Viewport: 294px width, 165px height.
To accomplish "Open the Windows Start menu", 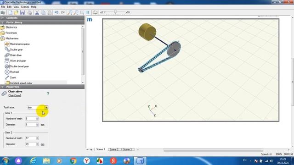I will pos(6,161).
